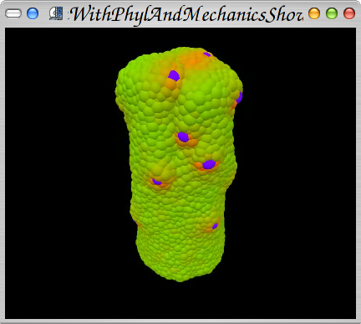
Task: Open the application icon menu in titlebar
Action: (x=56, y=13)
